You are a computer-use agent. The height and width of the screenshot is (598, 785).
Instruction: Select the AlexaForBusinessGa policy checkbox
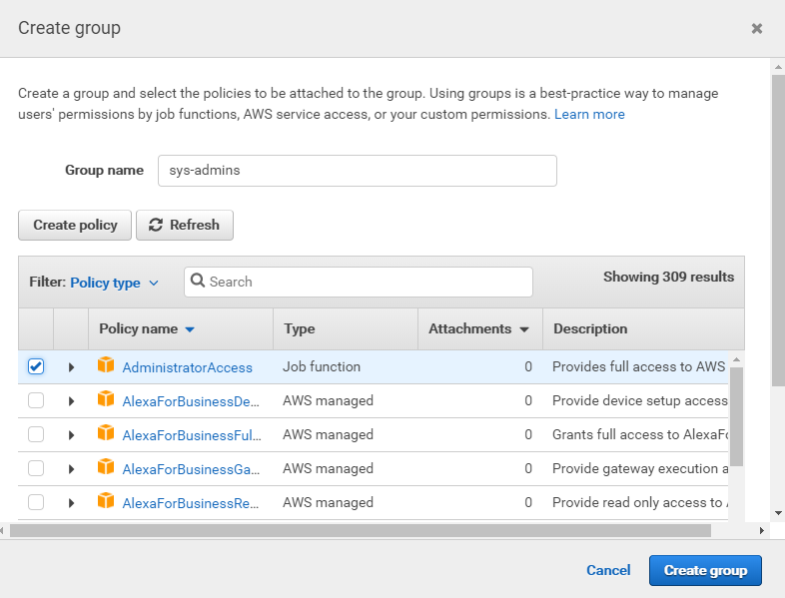(x=36, y=468)
